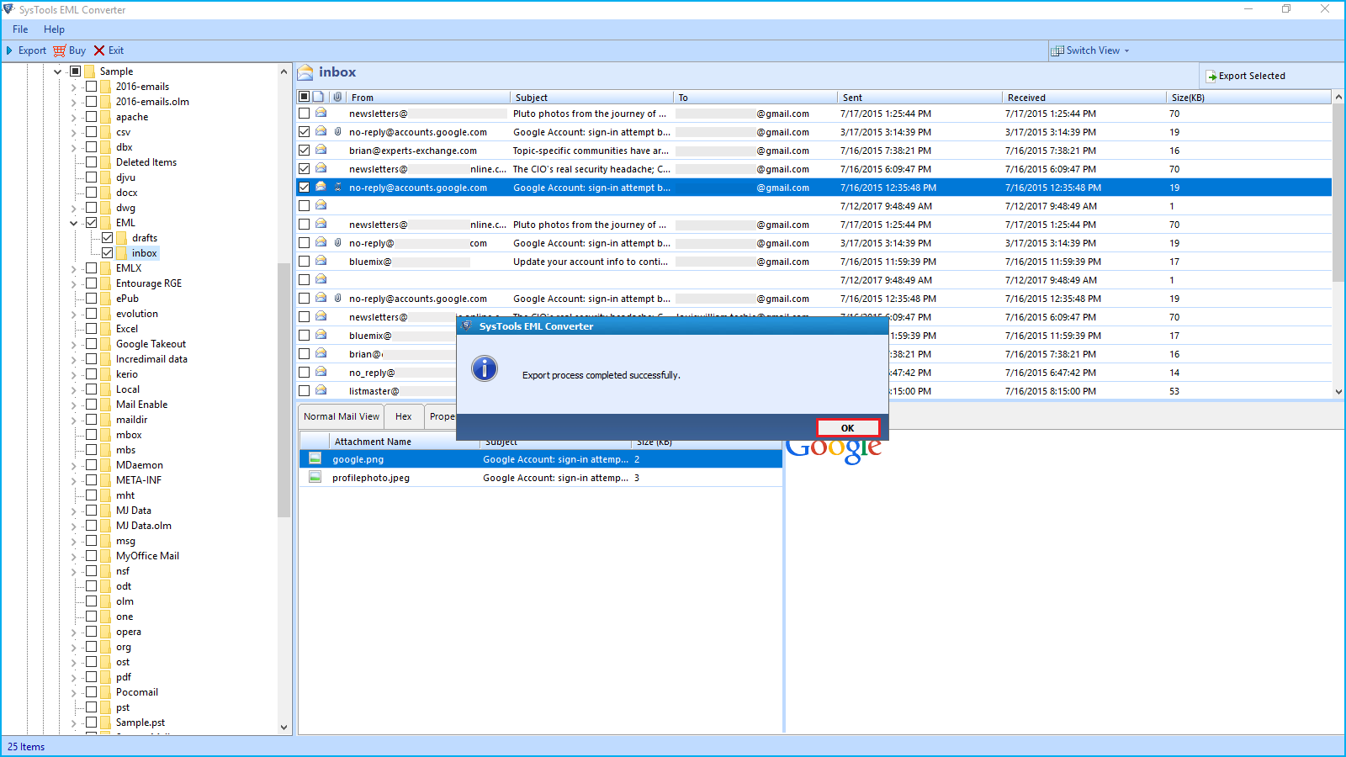Collapse the EML folder node
The image size is (1346, 757).
pyautogui.click(x=73, y=223)
